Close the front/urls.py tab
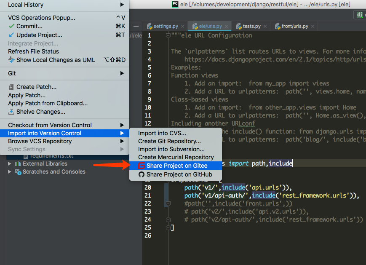Screen dimensions: 366x265 (x=313, y=27)
